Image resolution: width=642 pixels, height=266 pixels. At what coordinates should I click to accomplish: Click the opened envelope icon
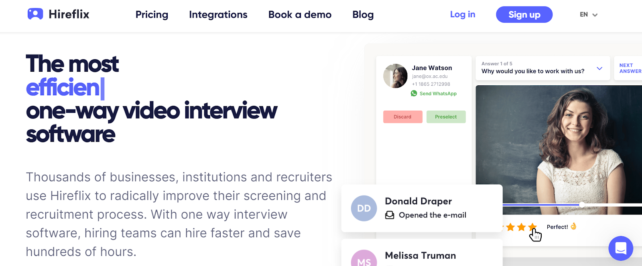(x=390, y=215)
